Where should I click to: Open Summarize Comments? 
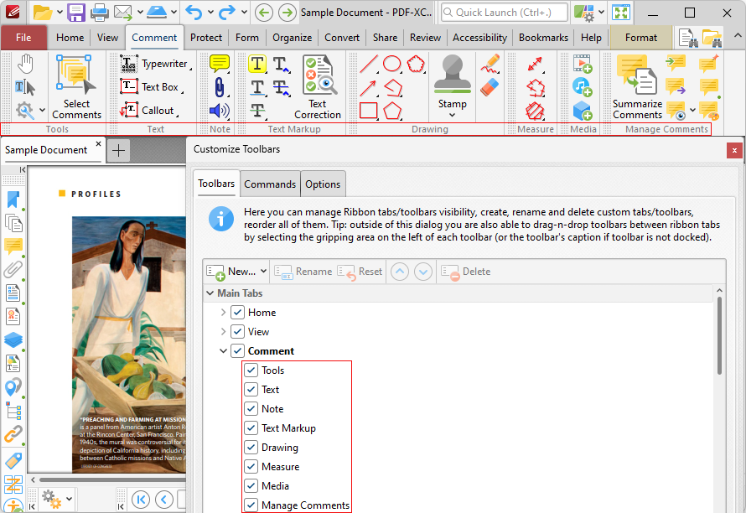pyautogui.click(x=637, y=86)
